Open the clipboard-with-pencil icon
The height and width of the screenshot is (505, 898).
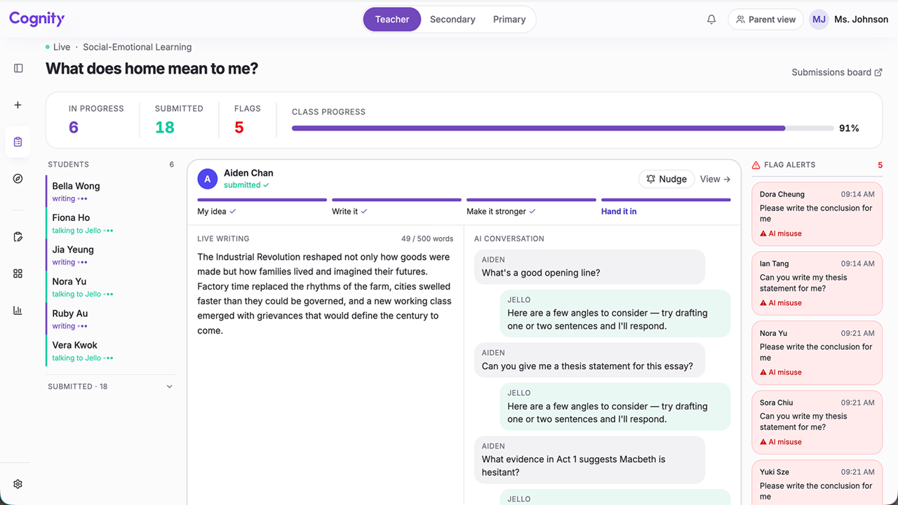click(x=18, y=237)
